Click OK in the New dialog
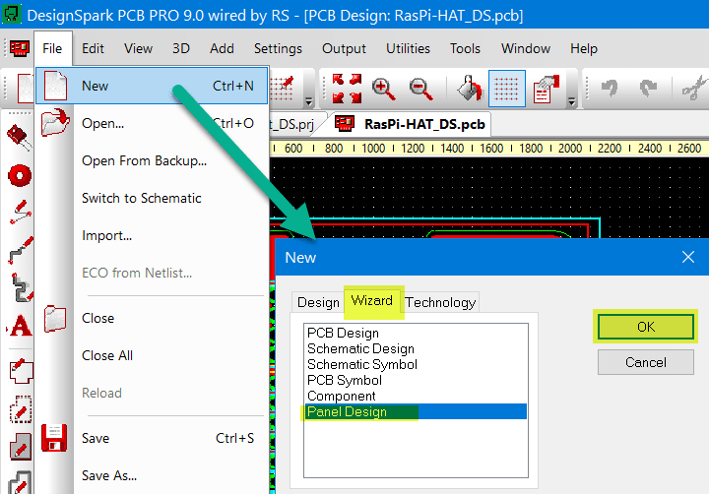This screenshot has width=709, height=494. point(646,327)
